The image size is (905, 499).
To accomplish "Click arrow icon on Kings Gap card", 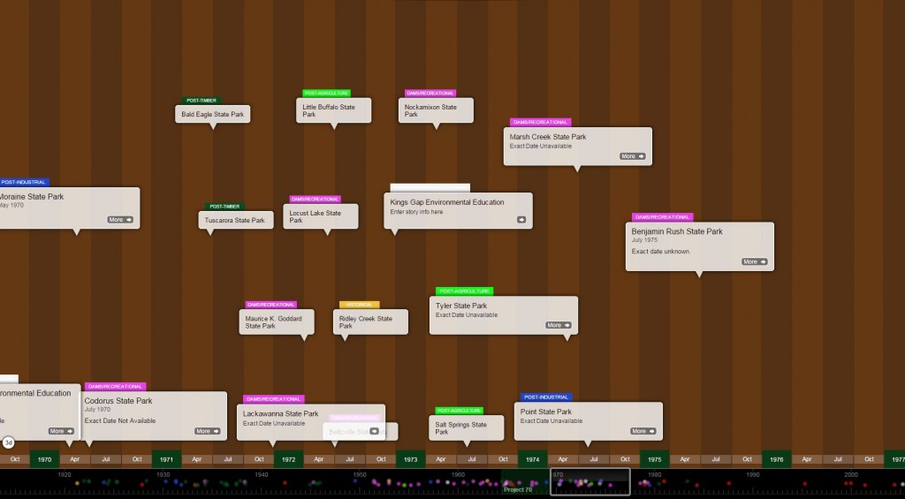I will 521,220.
